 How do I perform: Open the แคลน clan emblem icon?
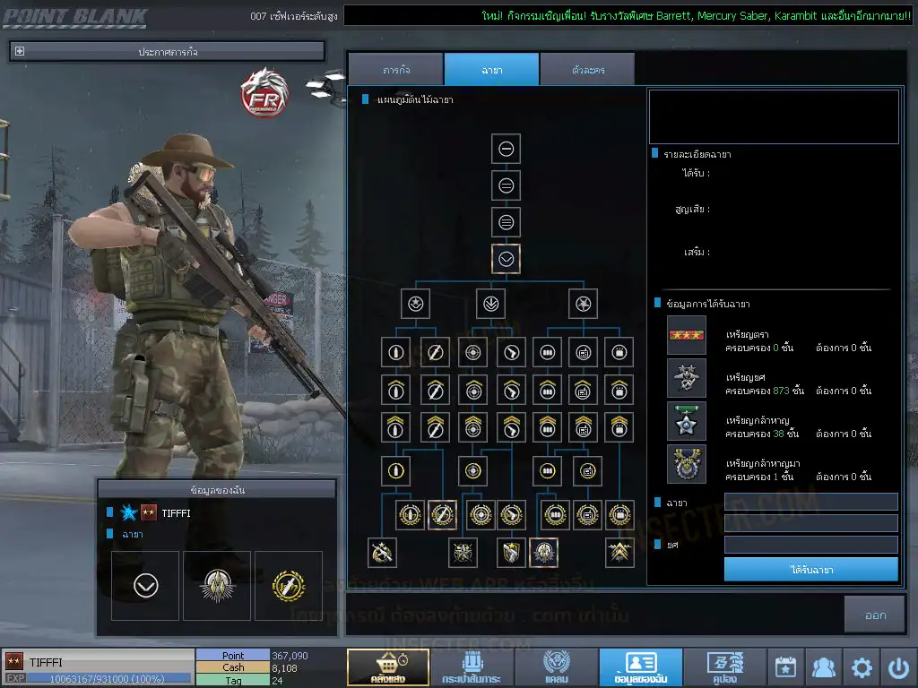pyautogui.click(x=556, y=666)
